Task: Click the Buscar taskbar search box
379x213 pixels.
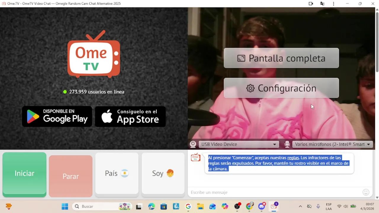Action: 102,206
